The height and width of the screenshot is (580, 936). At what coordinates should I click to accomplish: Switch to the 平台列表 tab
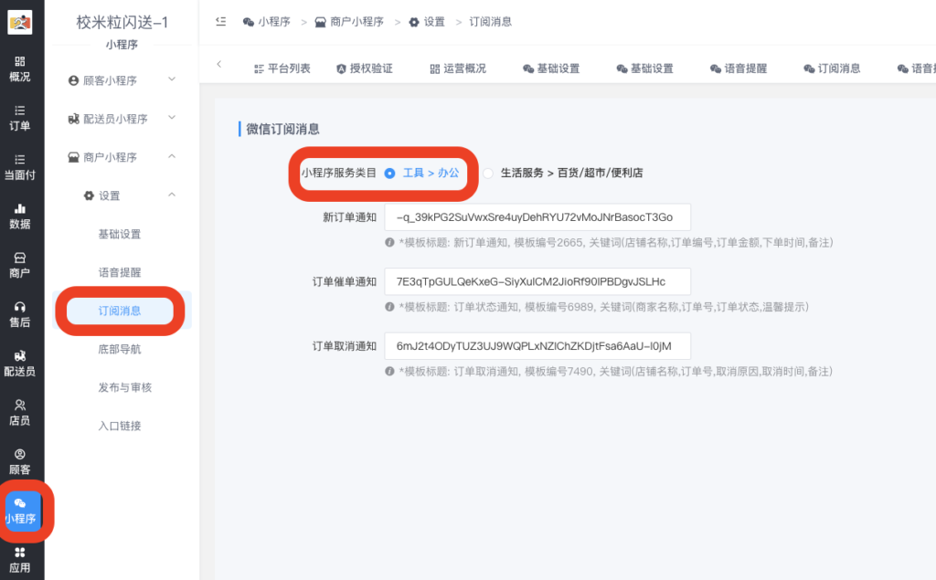point(282,69)
